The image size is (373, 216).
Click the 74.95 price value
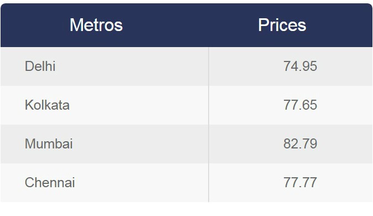pos(300,66)
